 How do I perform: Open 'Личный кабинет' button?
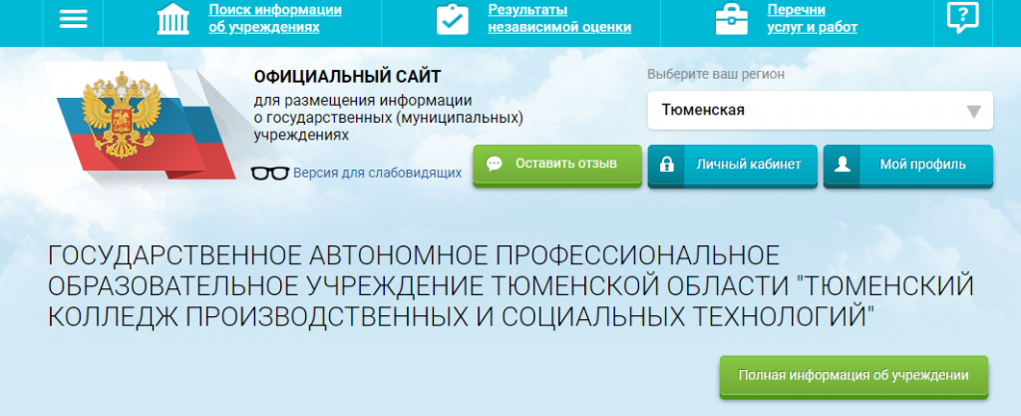[732, 166]
